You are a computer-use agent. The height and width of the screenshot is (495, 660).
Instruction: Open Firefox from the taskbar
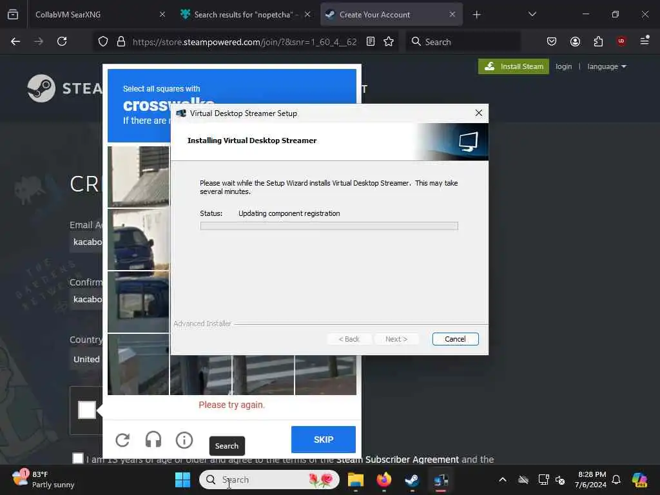tap(384, 480)
